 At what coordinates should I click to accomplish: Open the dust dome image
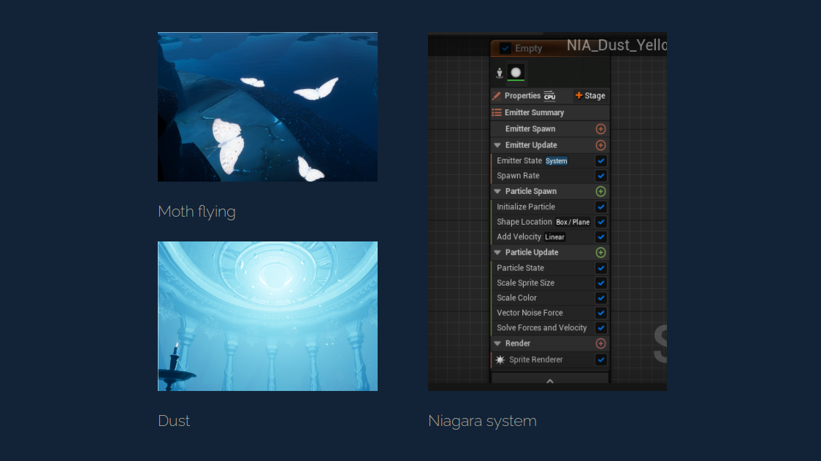click(x=267, y=317)
